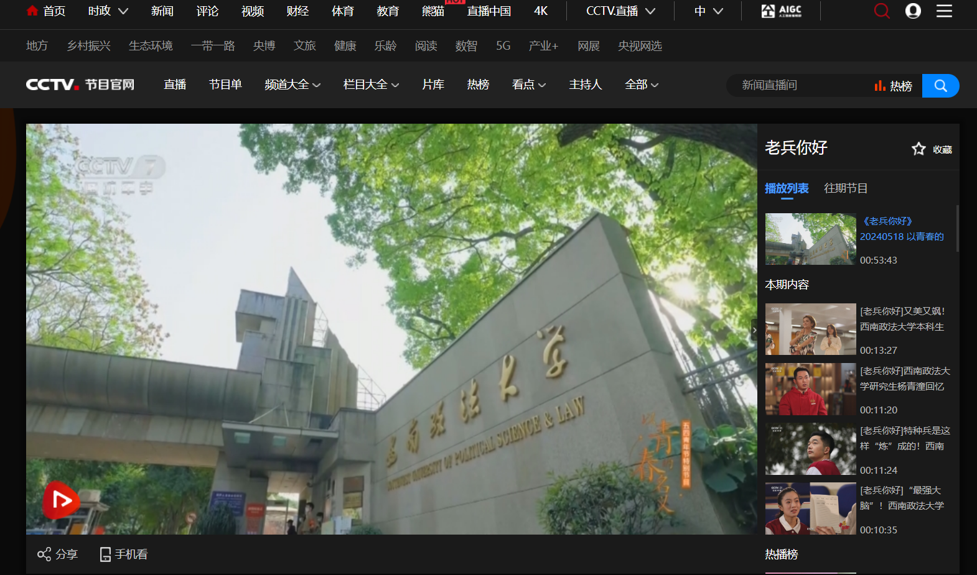This screenshot has width=977, height=575.
Task: Click the 《老兵你好》20240518 title text
Action: [x=902, y=229]
